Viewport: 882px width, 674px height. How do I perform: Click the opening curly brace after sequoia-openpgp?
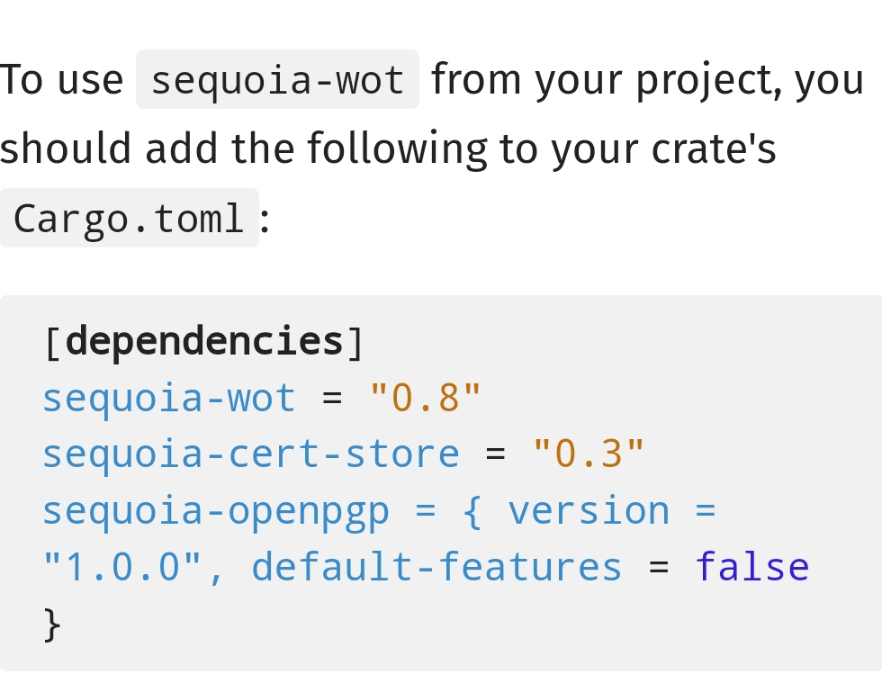[x=472, y=511]
